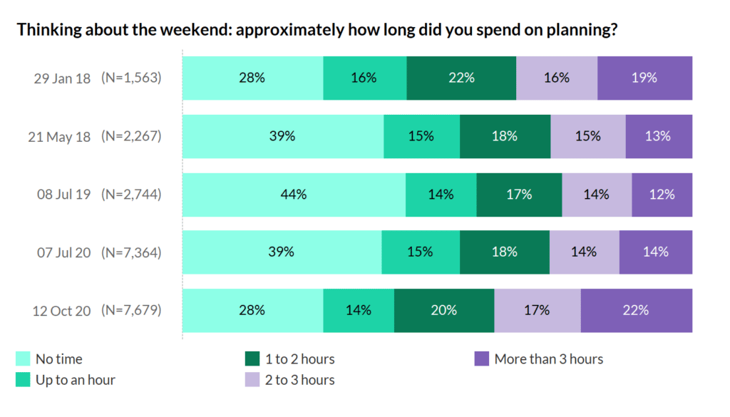Click the N=7,364 sample size label
Image resolution: width=730 pixels, height=417 pixels.
click(x=132, y=252)
